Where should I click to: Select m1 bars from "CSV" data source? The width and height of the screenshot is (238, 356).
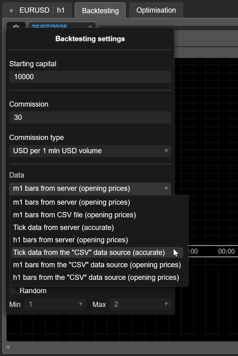point(97,265)
